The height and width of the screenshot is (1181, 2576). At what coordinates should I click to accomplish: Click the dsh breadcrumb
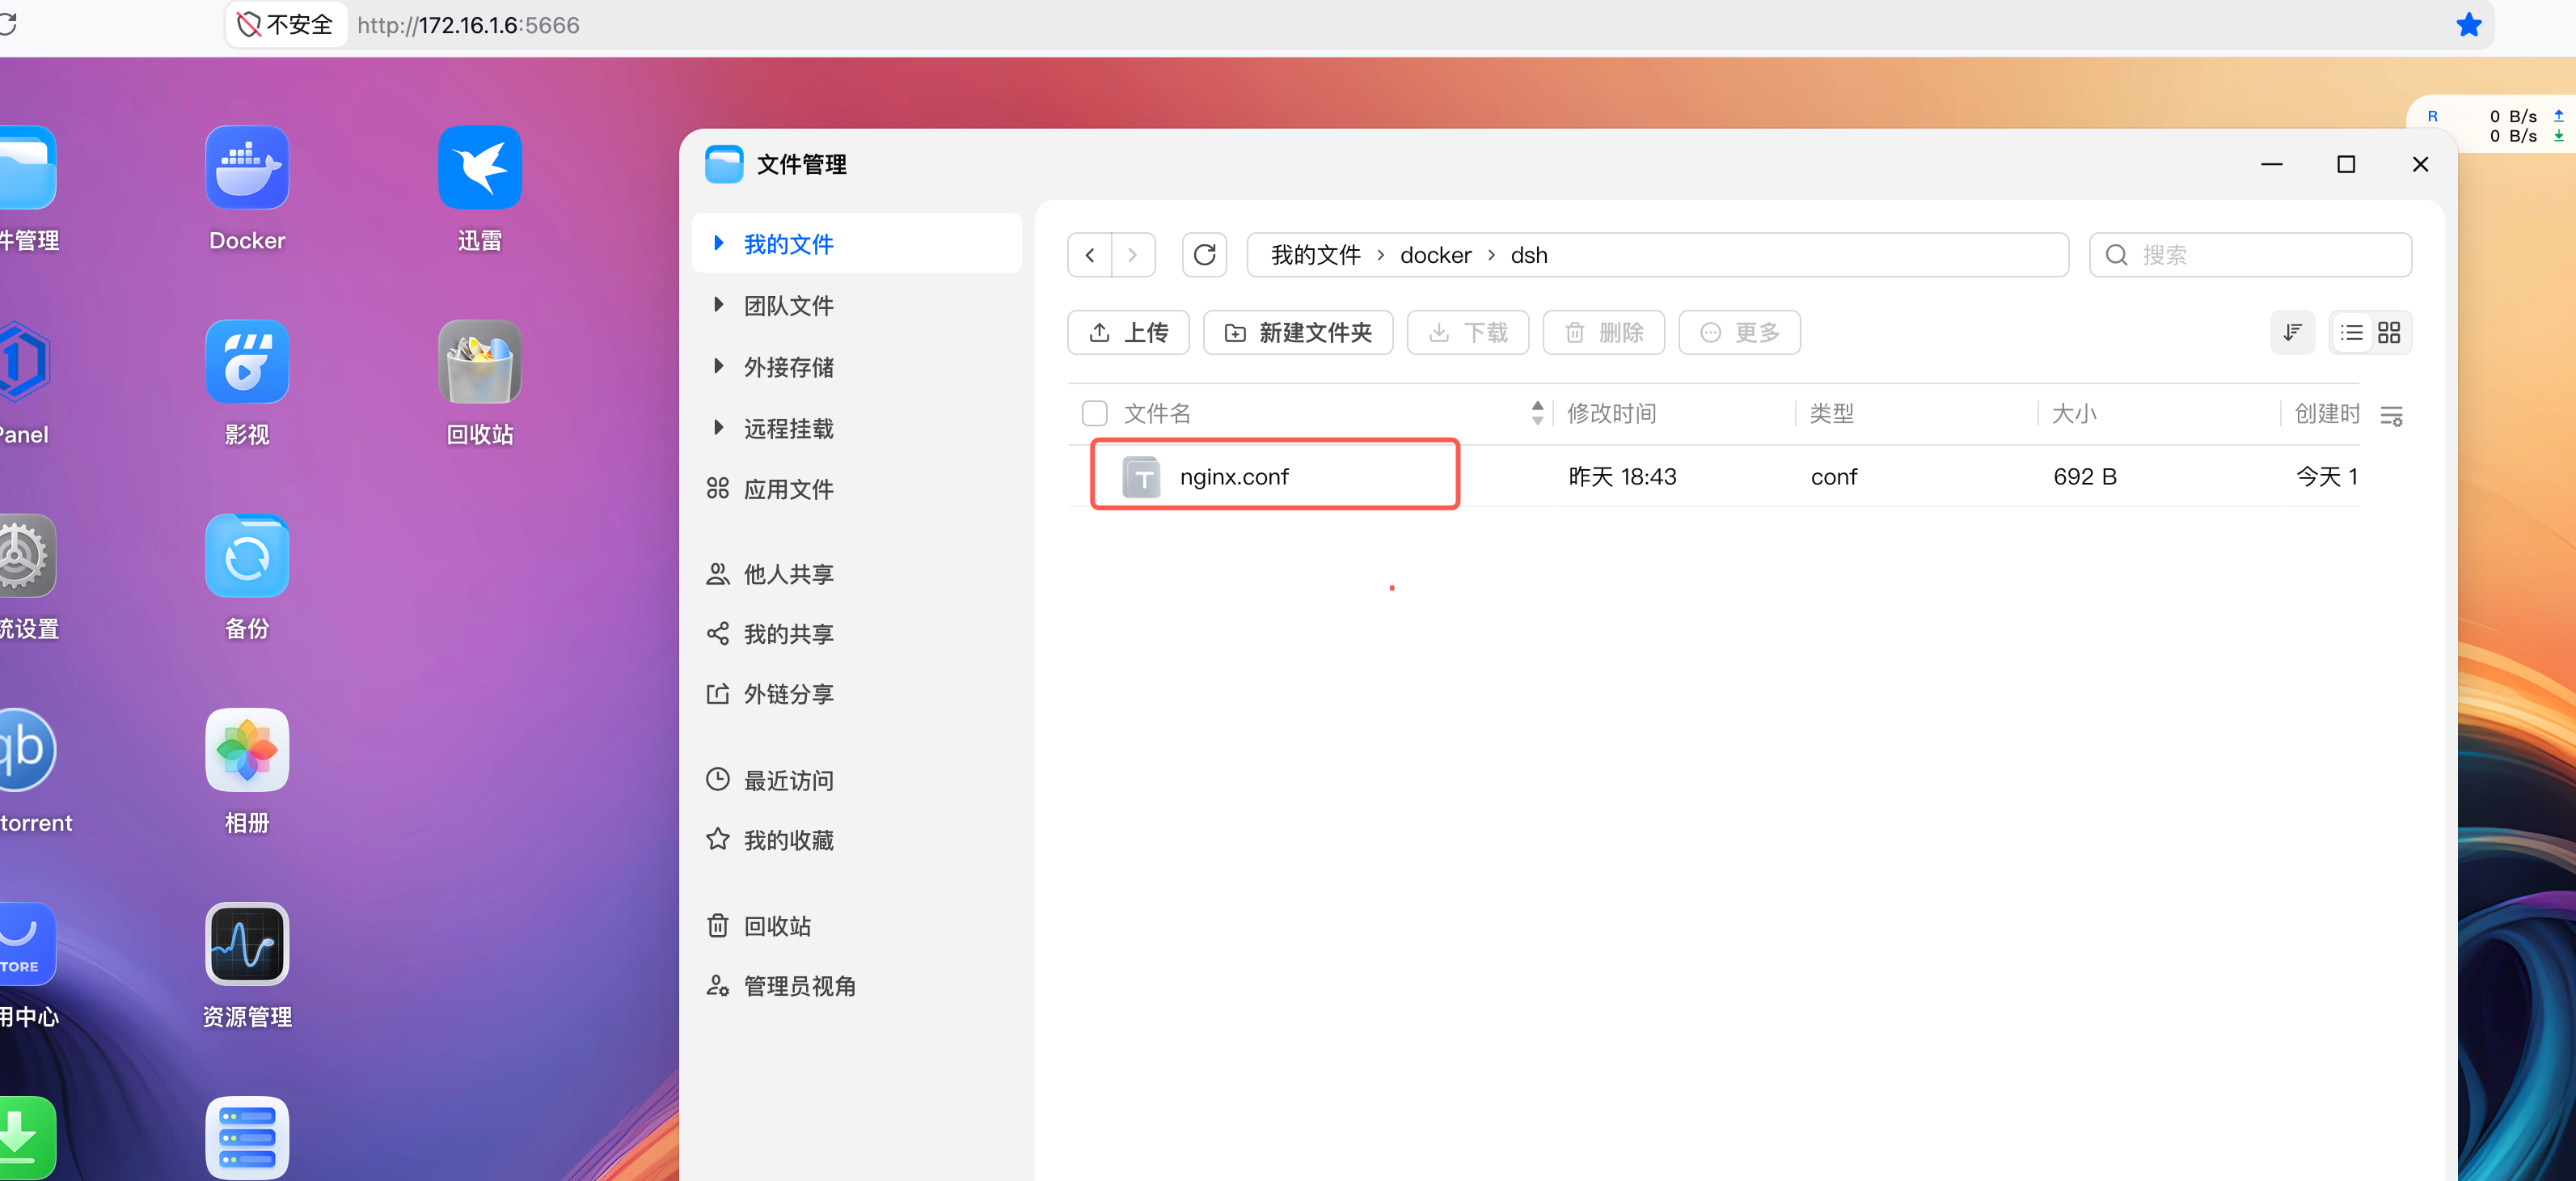[1529, 256]
